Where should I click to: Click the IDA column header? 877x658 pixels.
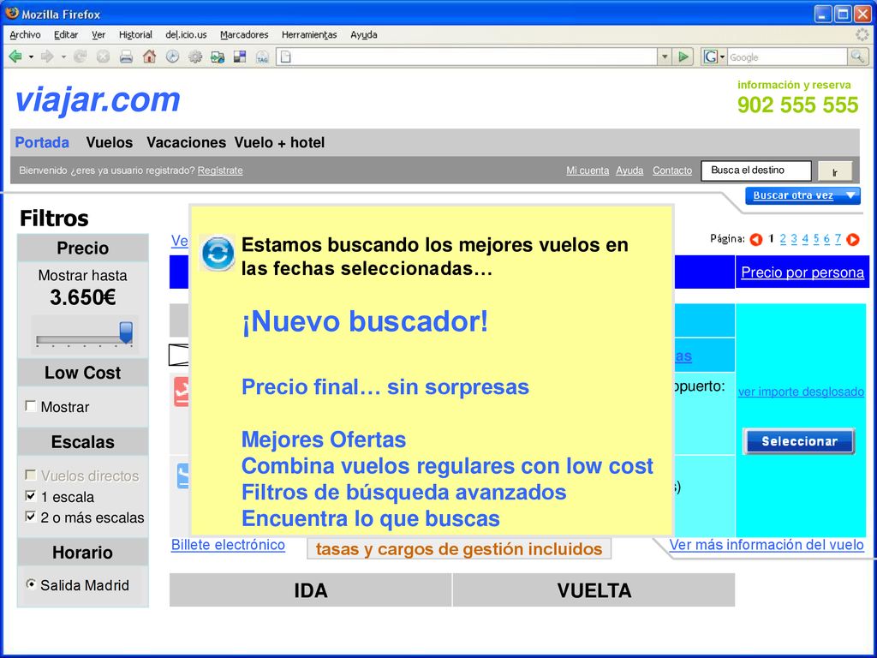[310, 590]
